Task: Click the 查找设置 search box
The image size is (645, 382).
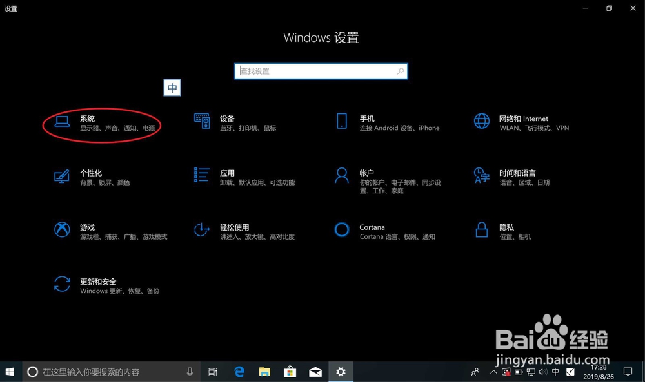Action: click(x=321, y=71)
